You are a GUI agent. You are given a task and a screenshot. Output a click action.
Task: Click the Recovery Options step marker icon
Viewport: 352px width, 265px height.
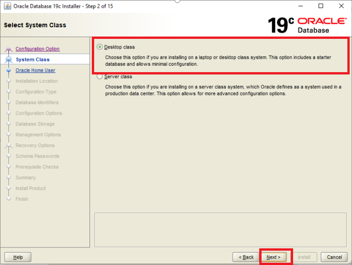click(x=8, y=145)
